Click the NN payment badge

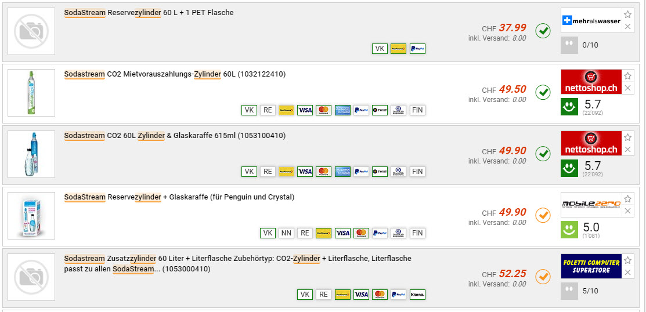(286, 233)
